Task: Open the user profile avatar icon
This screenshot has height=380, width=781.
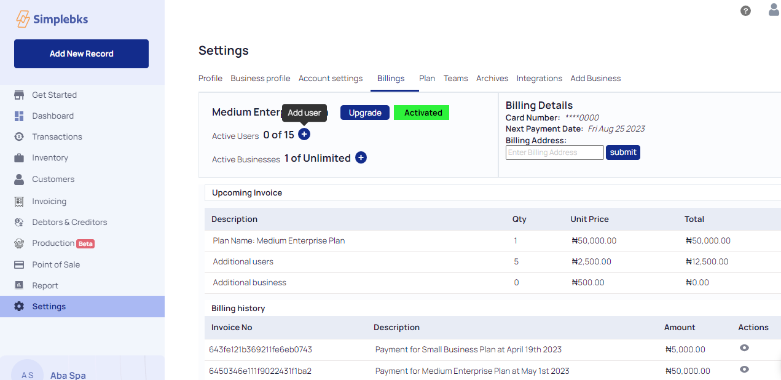Action: pyautogui.click(x=774, y=10)
